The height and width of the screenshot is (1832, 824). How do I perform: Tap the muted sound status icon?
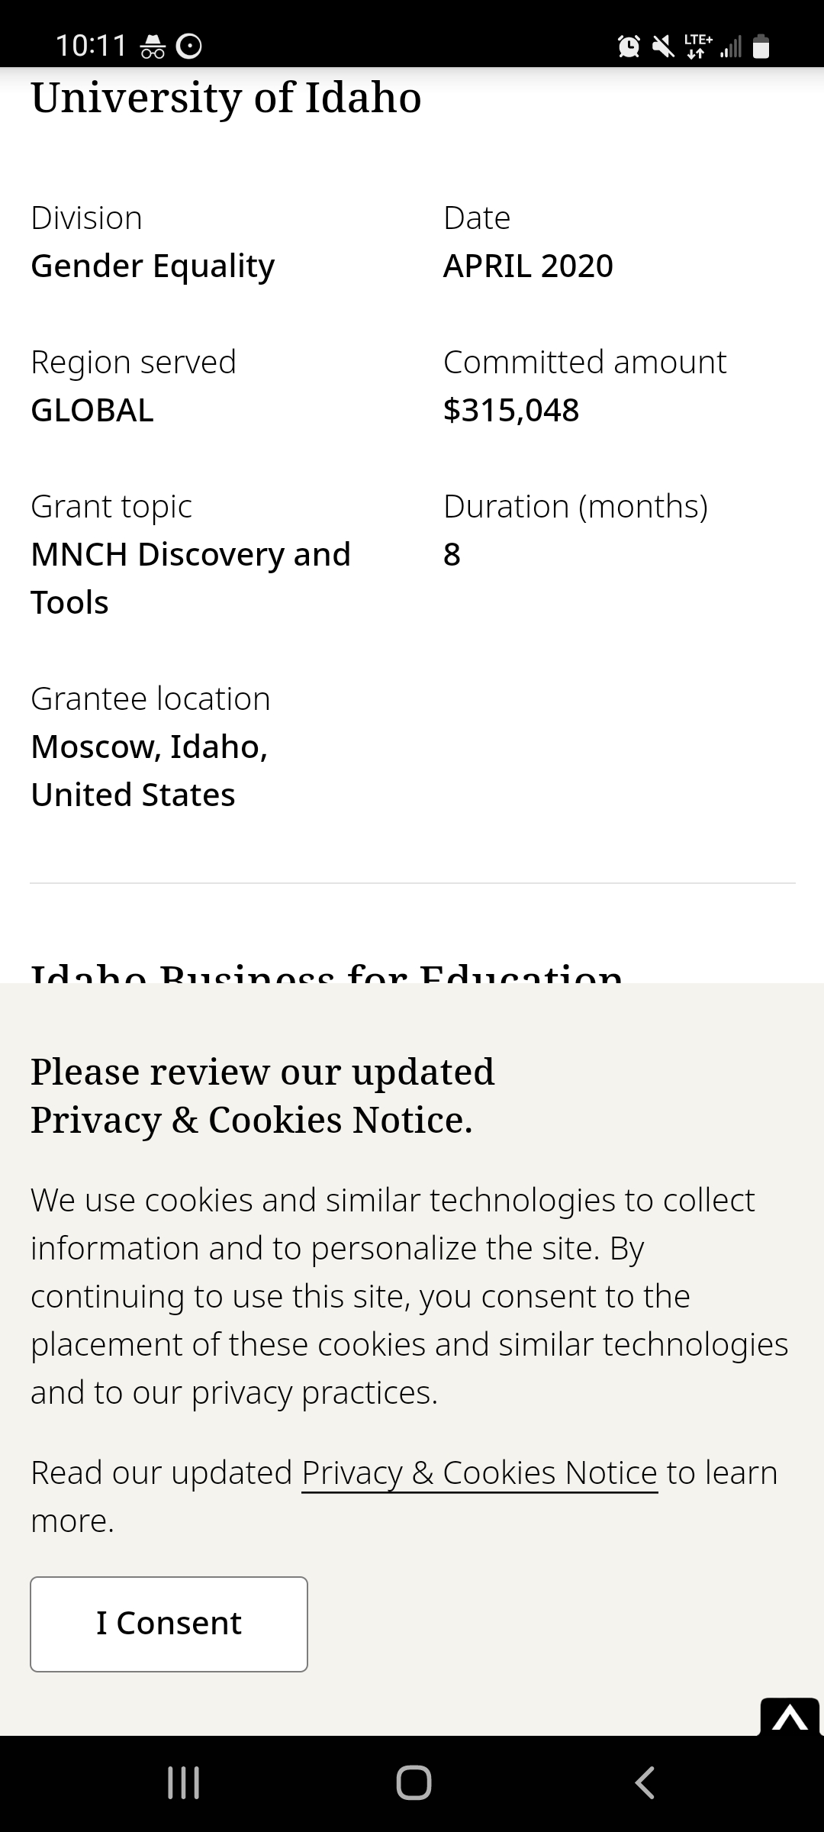click(x=663, y=47)
